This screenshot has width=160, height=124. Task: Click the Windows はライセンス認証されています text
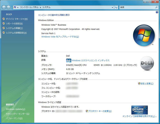(x=60, y=107)
